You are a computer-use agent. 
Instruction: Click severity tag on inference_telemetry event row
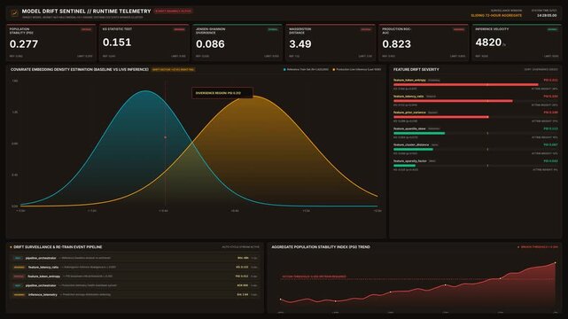[19, 295]
